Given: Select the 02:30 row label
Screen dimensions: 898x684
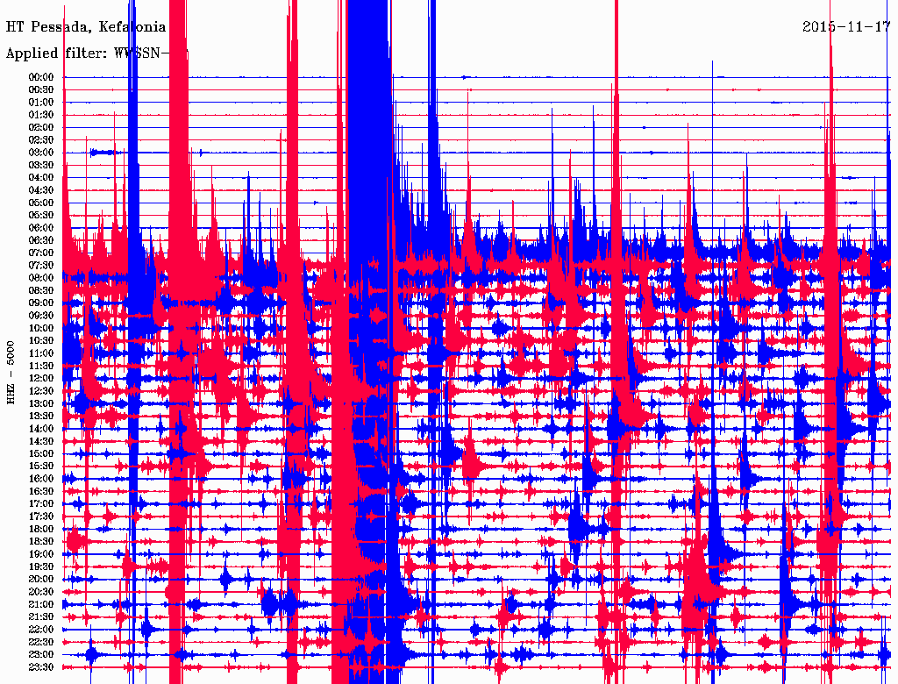Looking at the screenshot, I should point(41,140).
